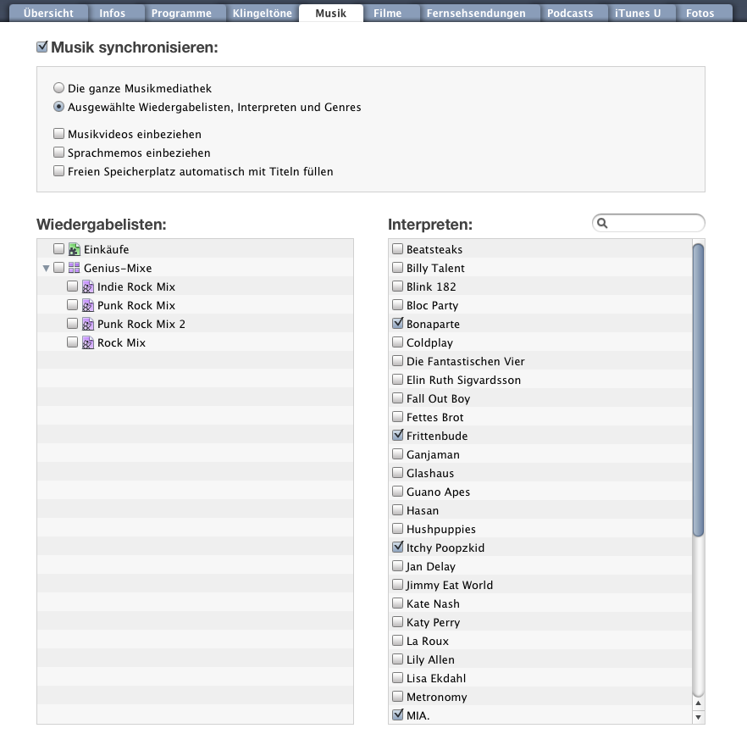This screenshot has height=745, width=747.
Task: Check the Blink 182 checkbox
Action: point(397,286)
